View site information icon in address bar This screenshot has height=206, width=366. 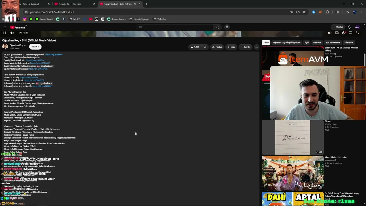click(x=26, y=12)
